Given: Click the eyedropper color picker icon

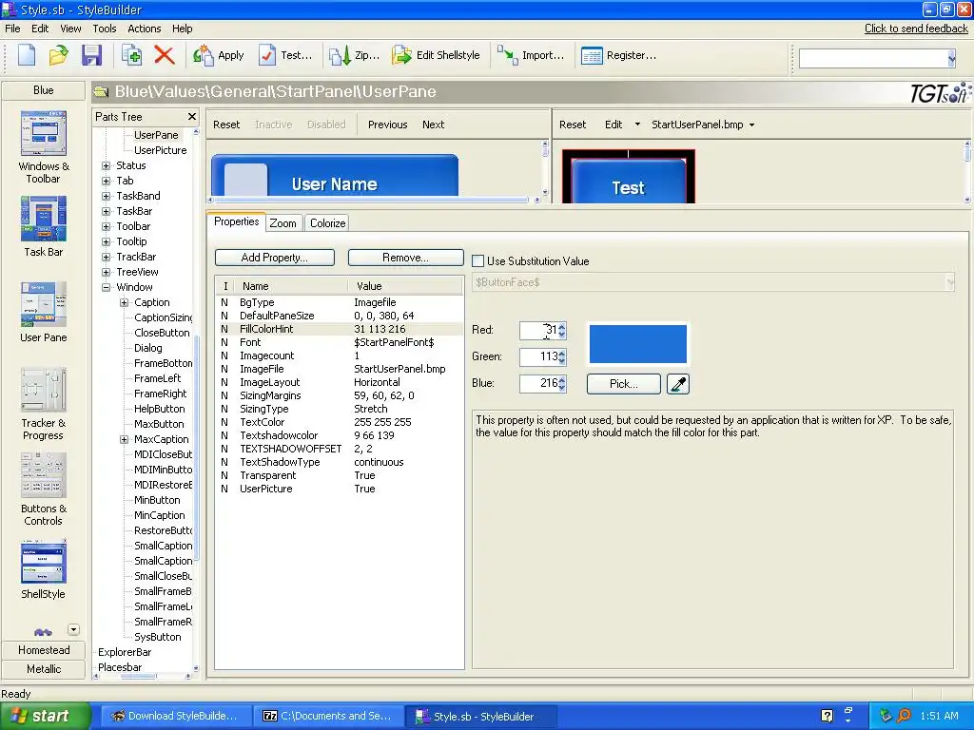Looking at the screenshot, I should pos(677,384).
